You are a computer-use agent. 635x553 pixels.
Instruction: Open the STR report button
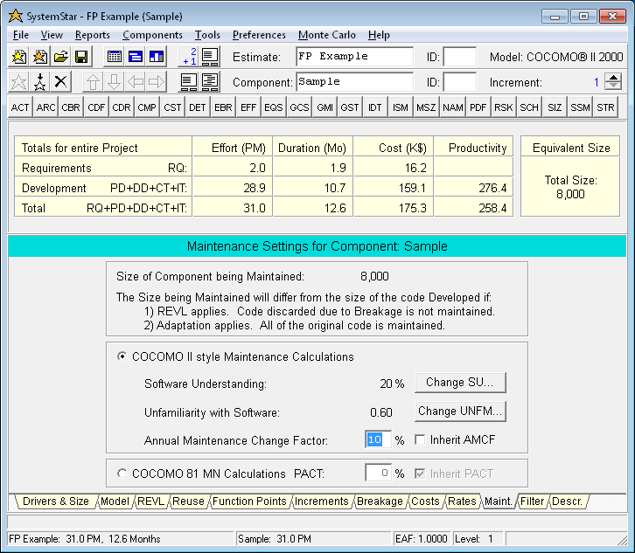point(605,107)
